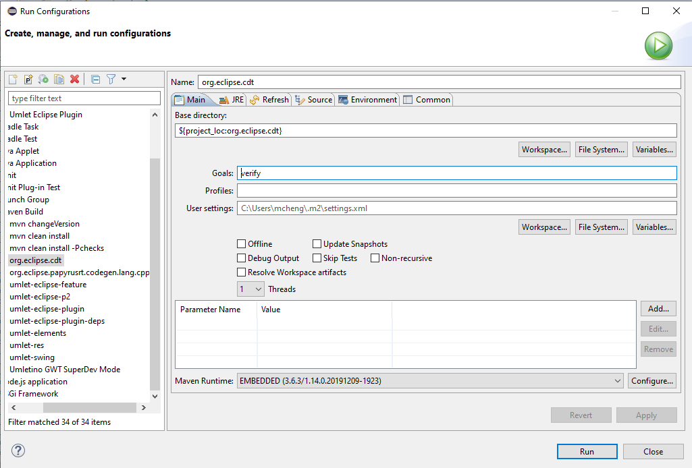
Task: Open the Threads count dropdown
Action: (x=250, y=289)
